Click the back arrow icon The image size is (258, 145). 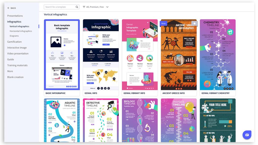tap(8, 8)
